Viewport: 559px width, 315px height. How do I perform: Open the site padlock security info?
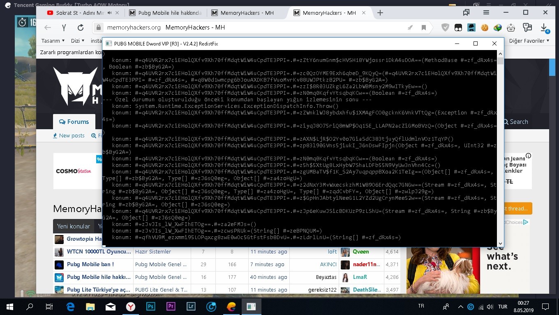coord(98,27)
